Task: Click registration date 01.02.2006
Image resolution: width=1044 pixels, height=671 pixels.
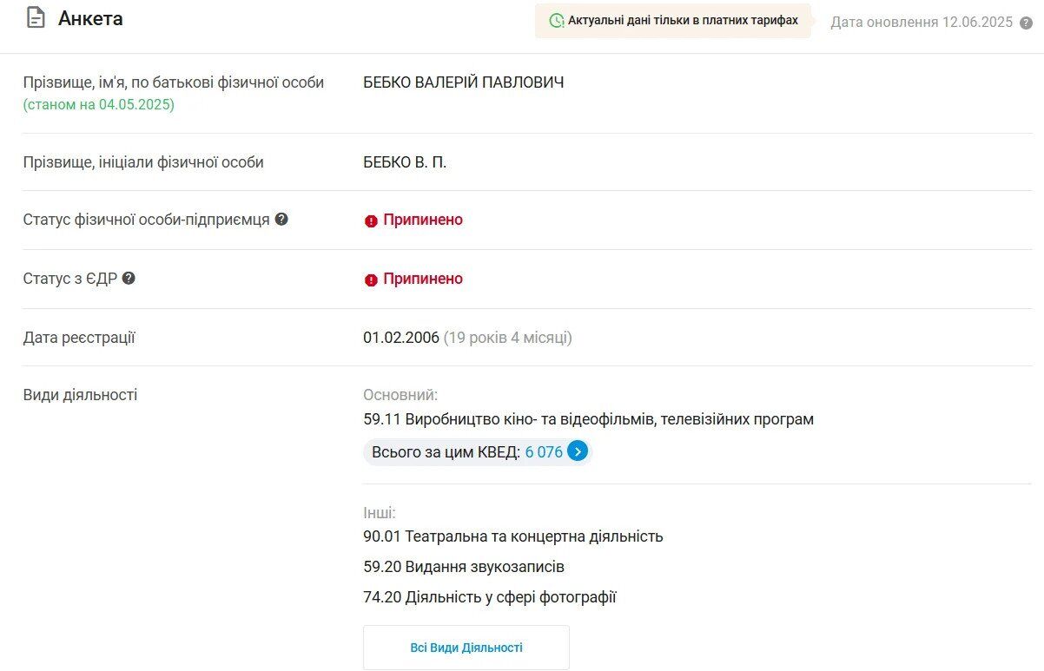Action: click(x=401, y=338)
